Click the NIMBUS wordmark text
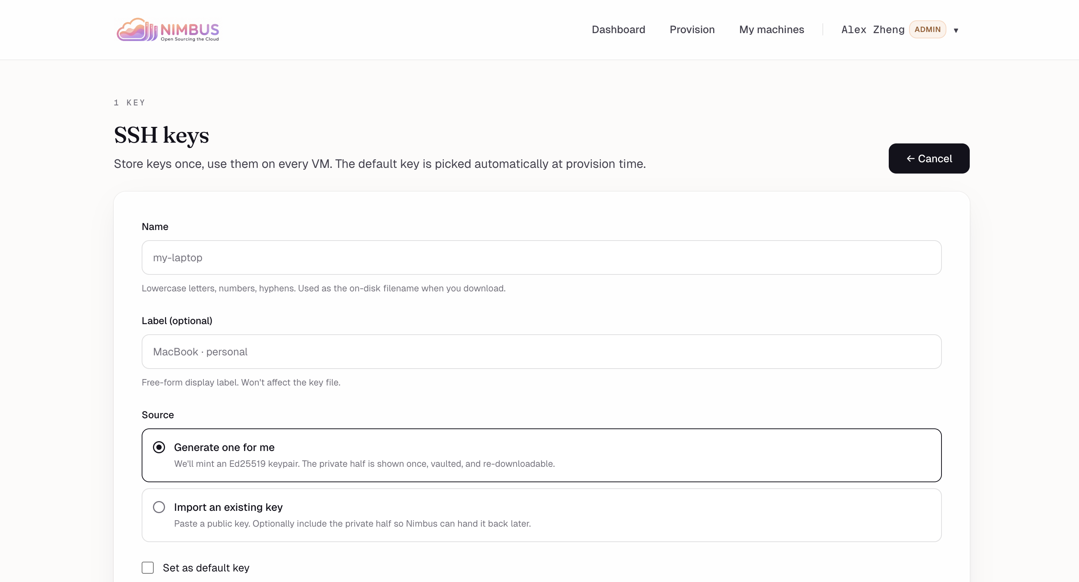Image resolution: width=1079 pixels, height=582 pixels. [190, 29]
